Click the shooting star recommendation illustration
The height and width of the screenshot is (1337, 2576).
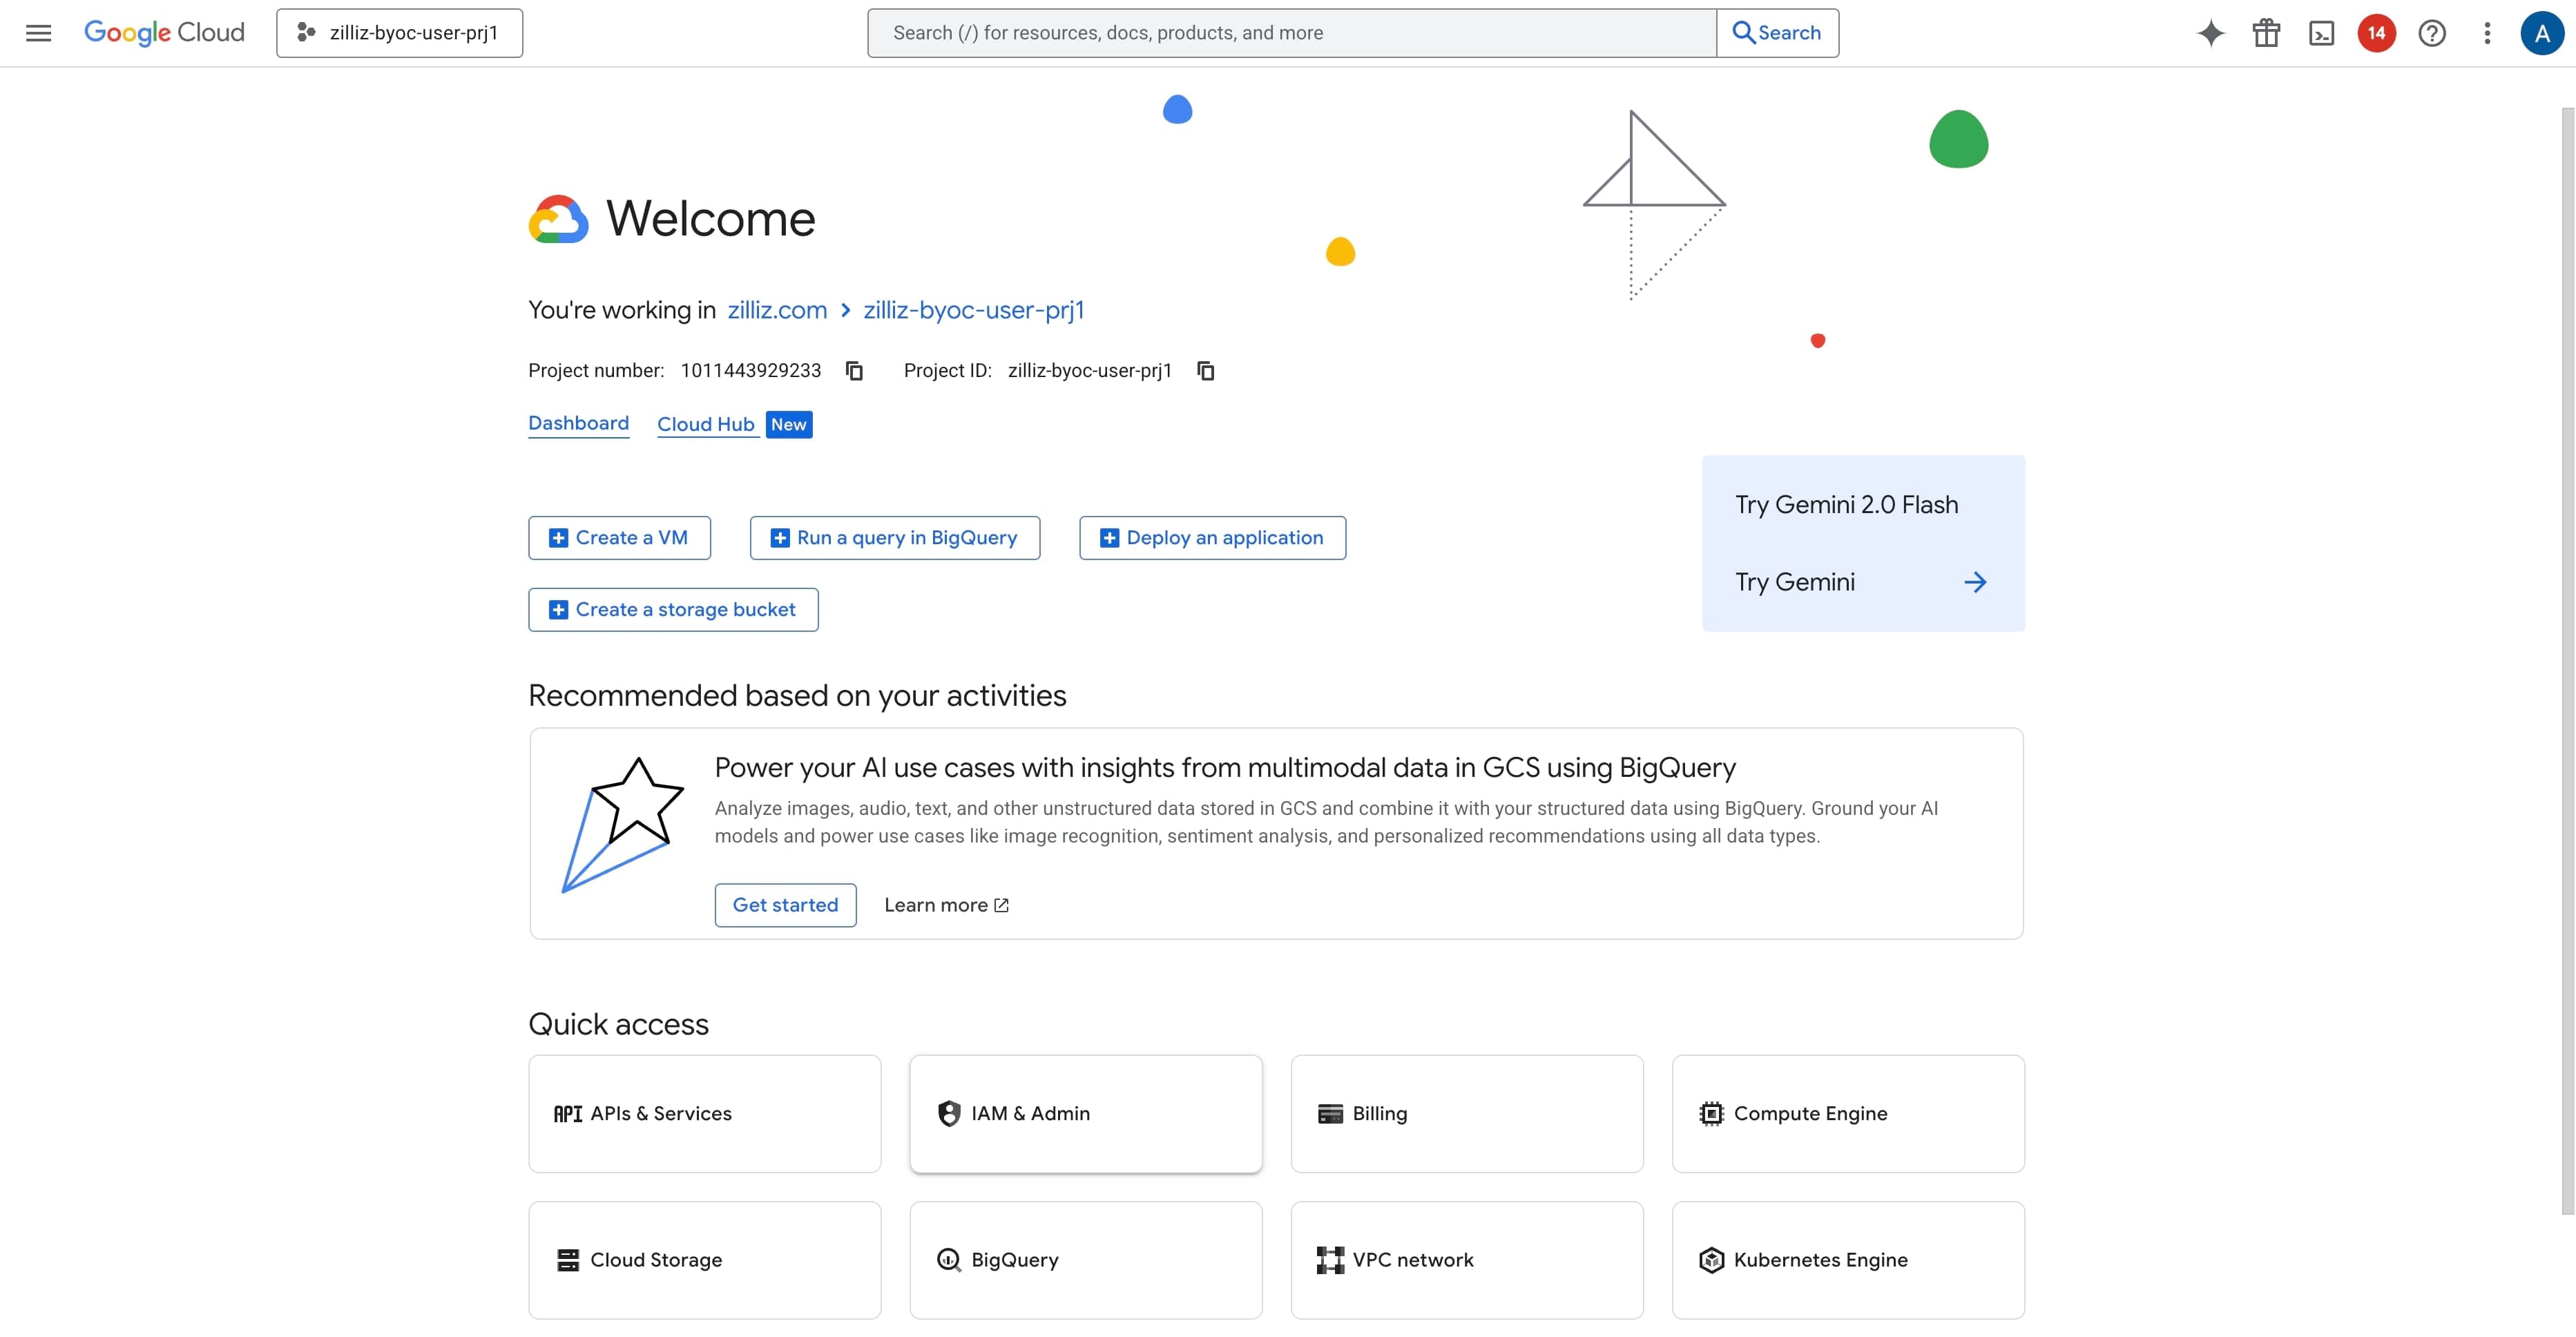click(x=622, y=824)
